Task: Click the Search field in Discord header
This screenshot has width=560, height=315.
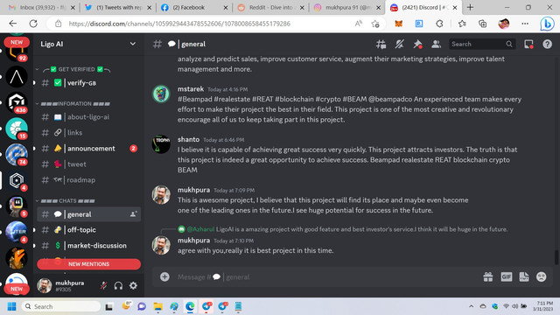Action: (481, 44)
